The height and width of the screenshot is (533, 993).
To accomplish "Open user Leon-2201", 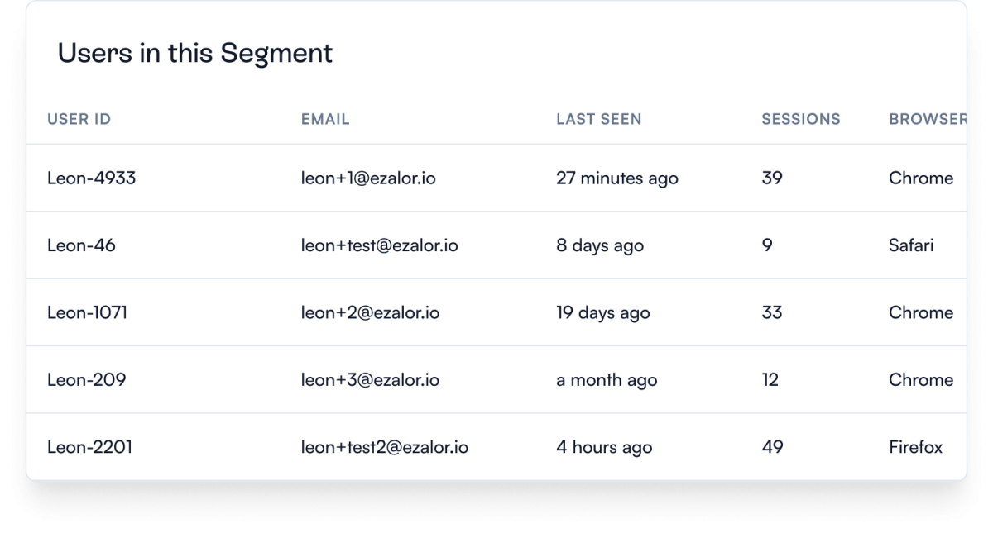I will [89, 447].
